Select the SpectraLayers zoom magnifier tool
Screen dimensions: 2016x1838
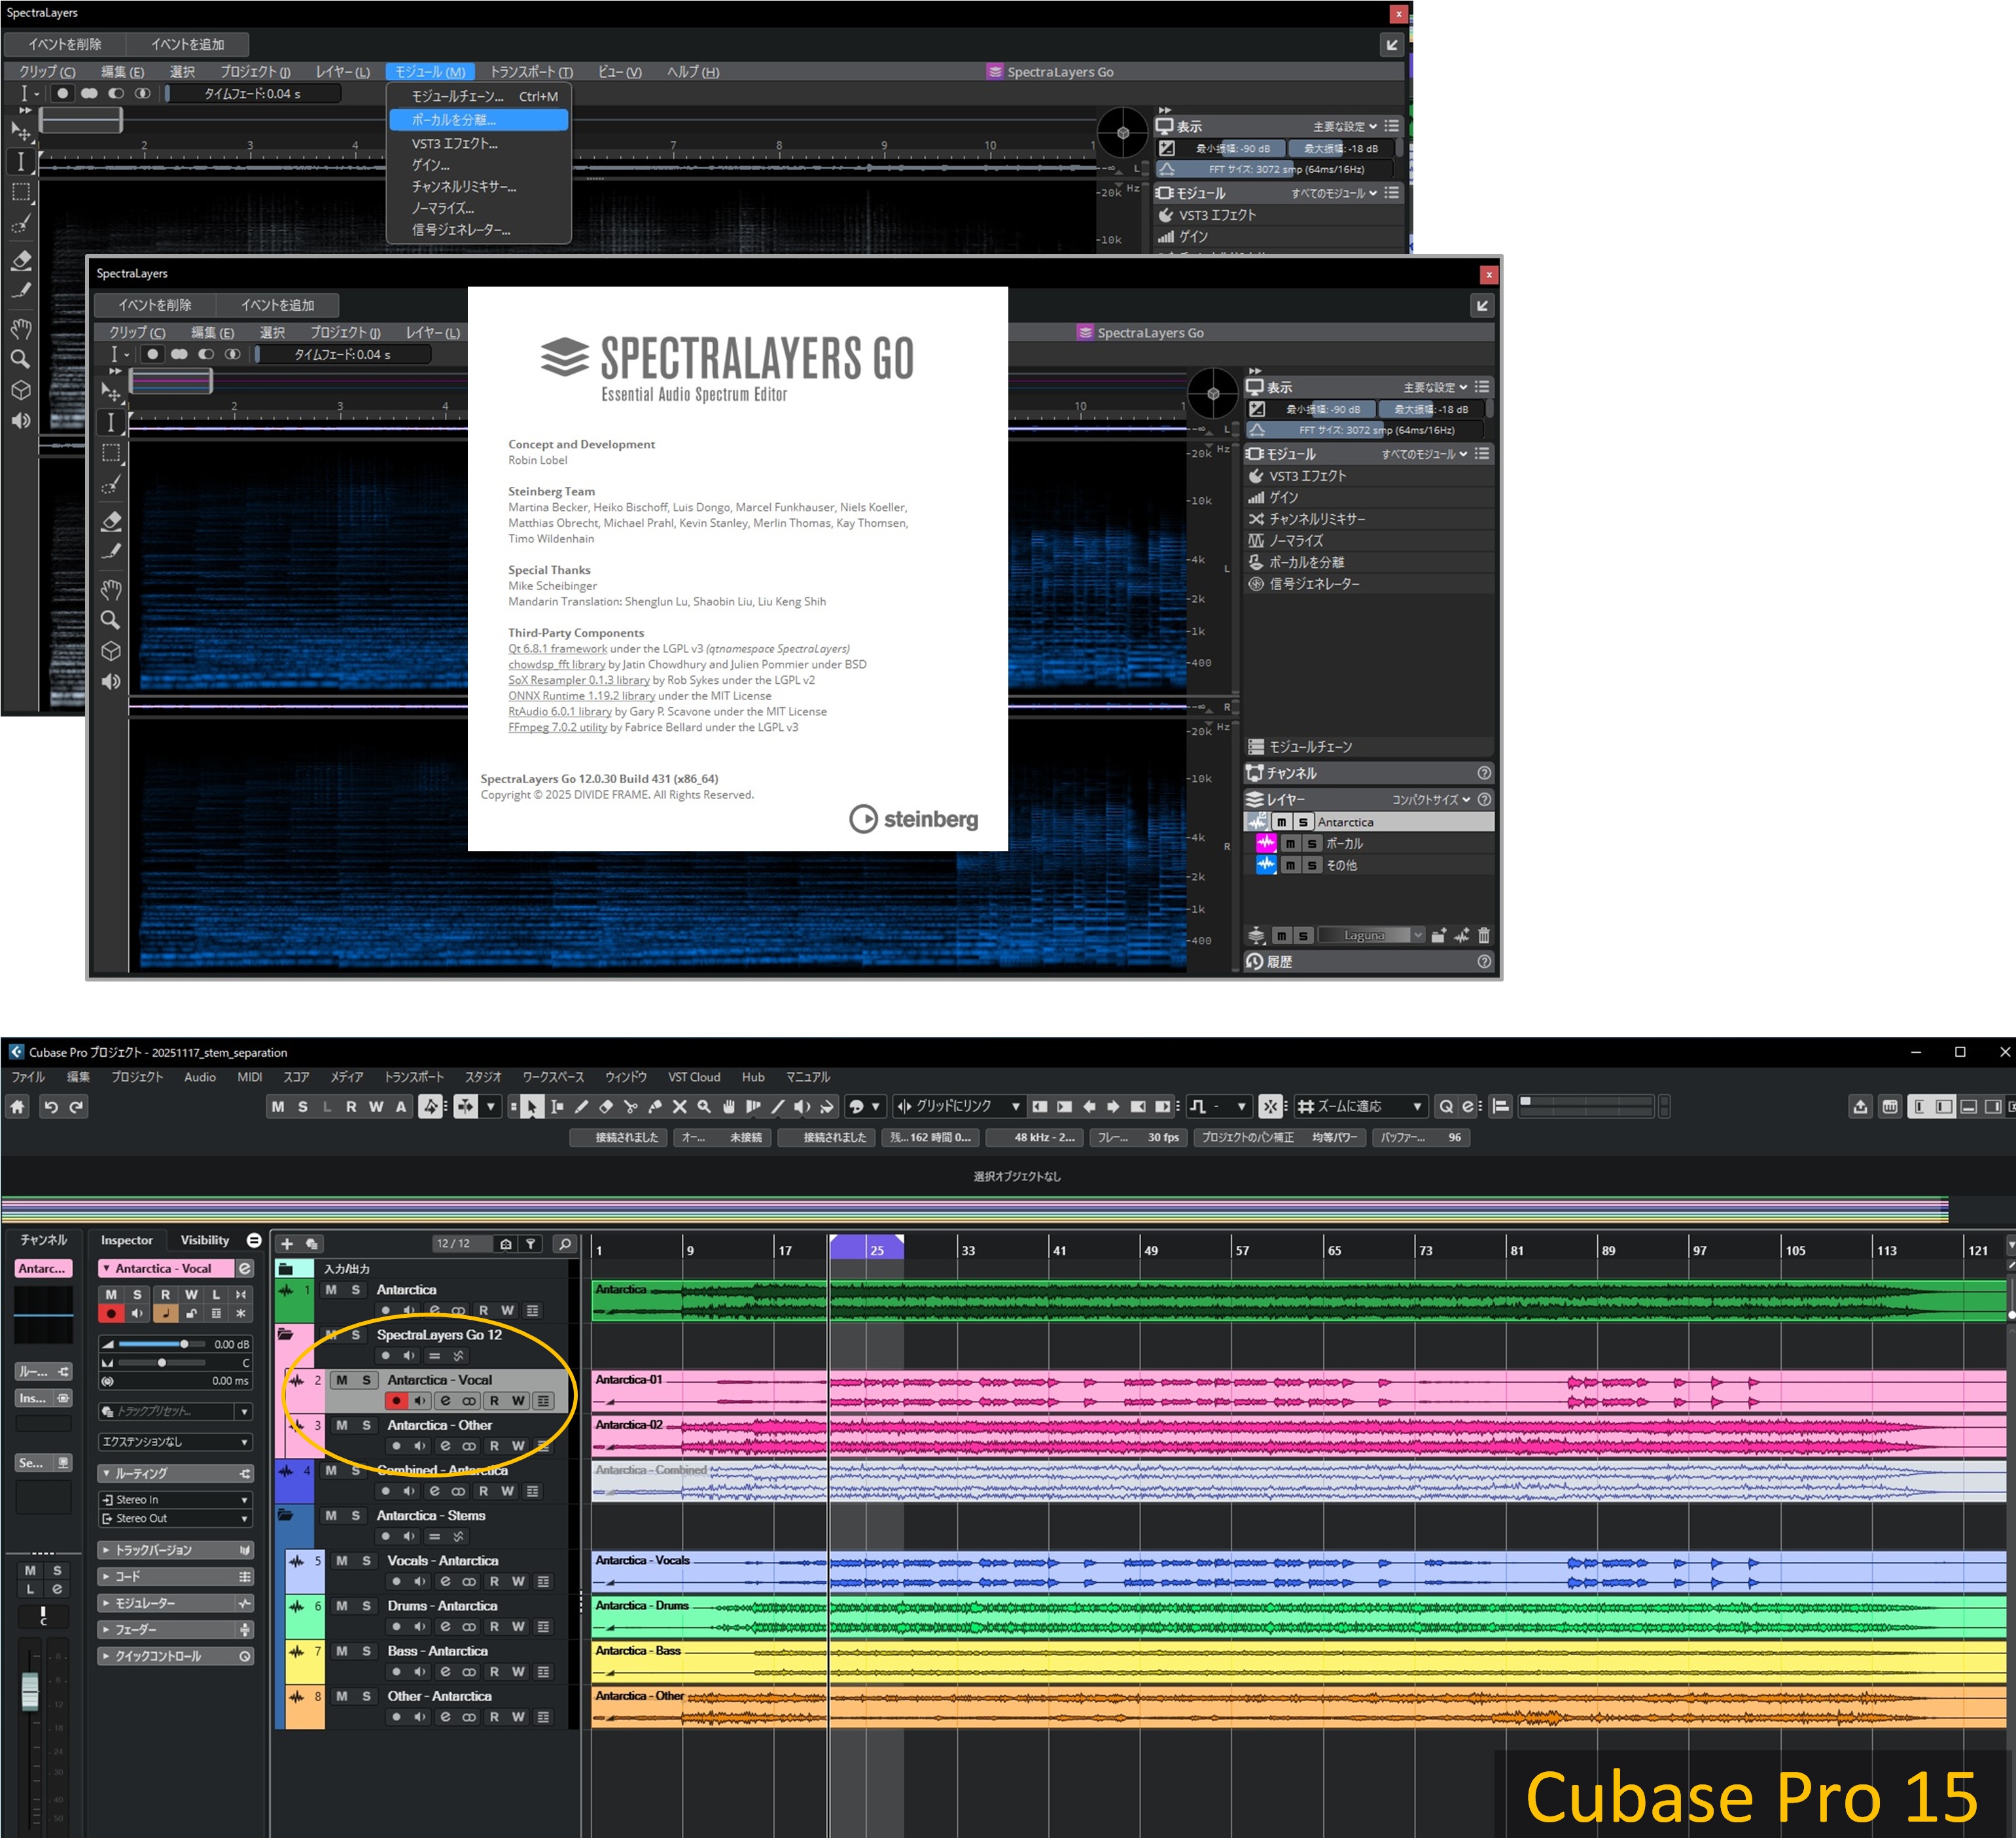(x=111, y=620)
